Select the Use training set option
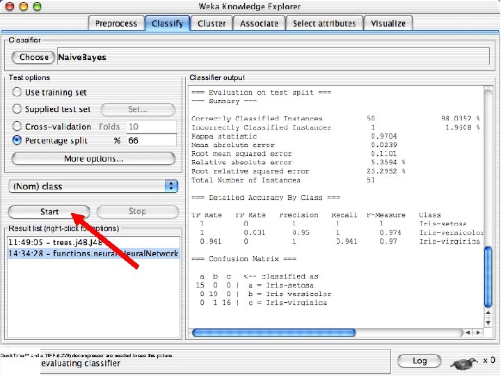Viewport: 501px width, 376px height. click(17, 92)
